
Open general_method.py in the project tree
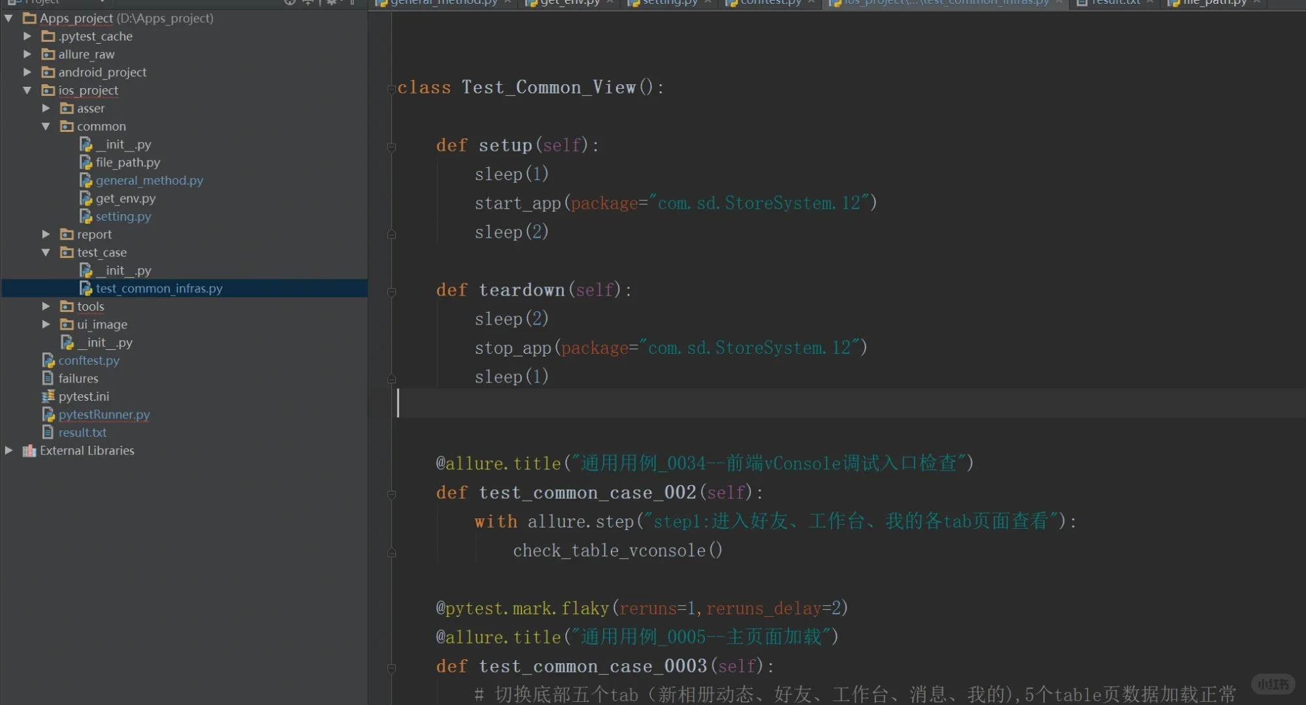click(149, 181)
